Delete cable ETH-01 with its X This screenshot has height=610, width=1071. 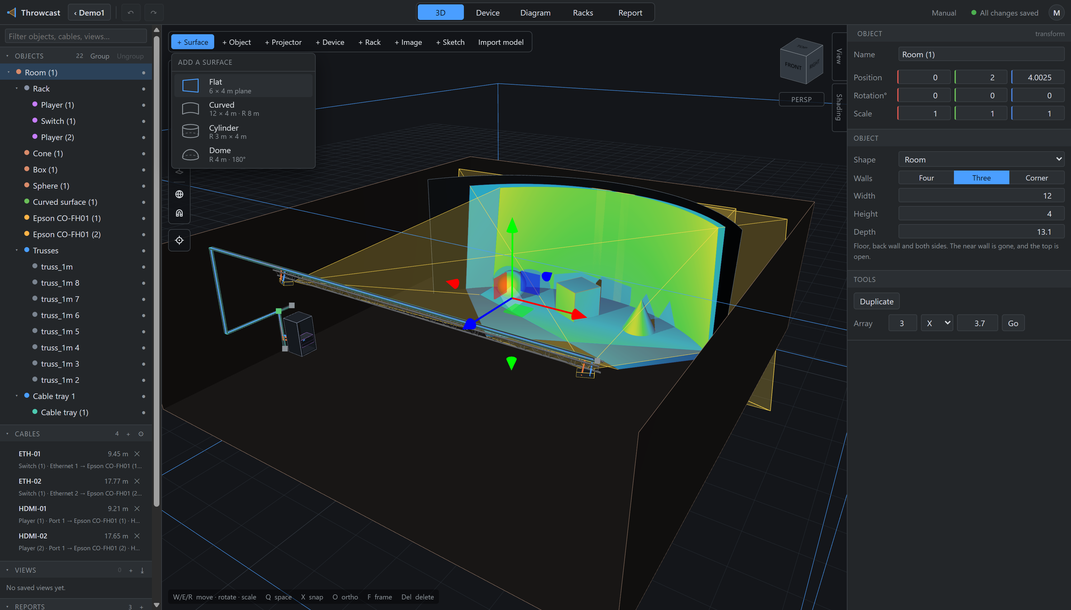pyautogui.click(x=137, y=454)
